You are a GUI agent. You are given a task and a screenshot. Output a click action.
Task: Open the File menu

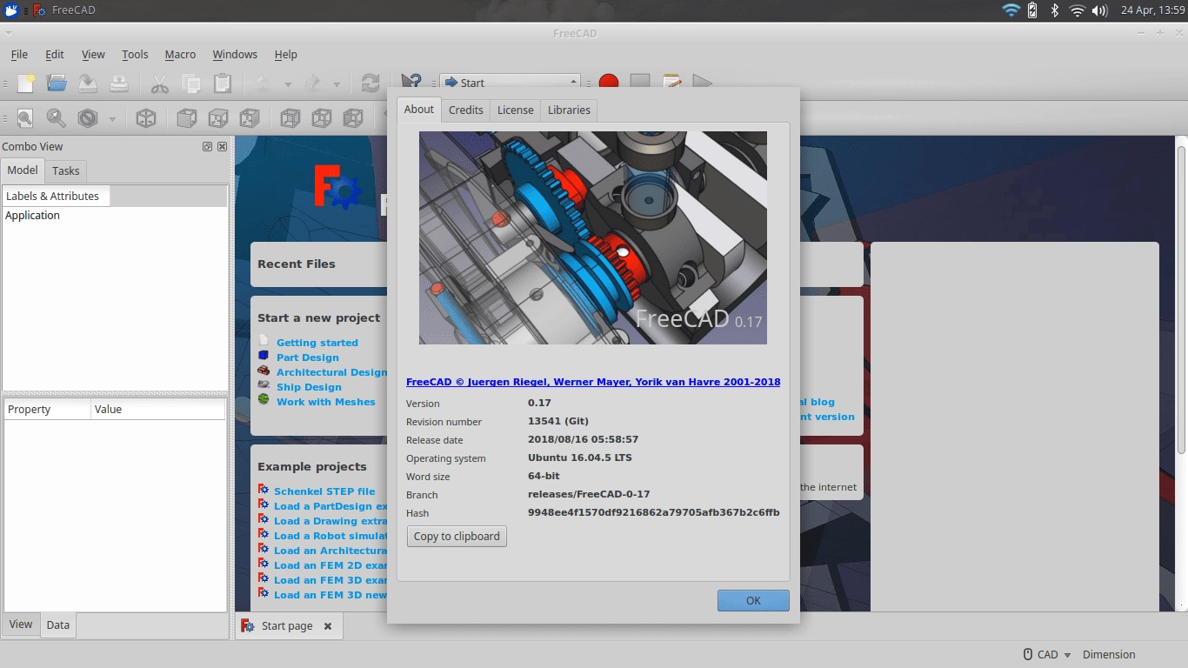tap(19, 54)
